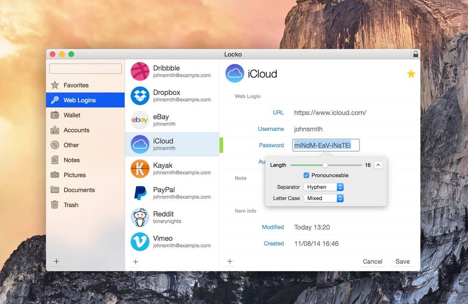This screenshot has height=304, width=468.
Task: Open the Documents category
Action: (x=85, y=190)
